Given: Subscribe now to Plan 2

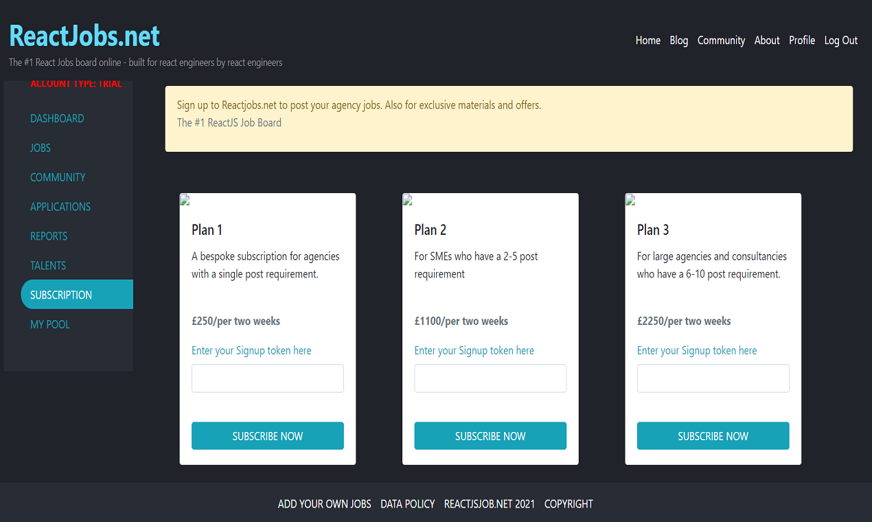Looking at the screenshot, I should click(490, 436).
